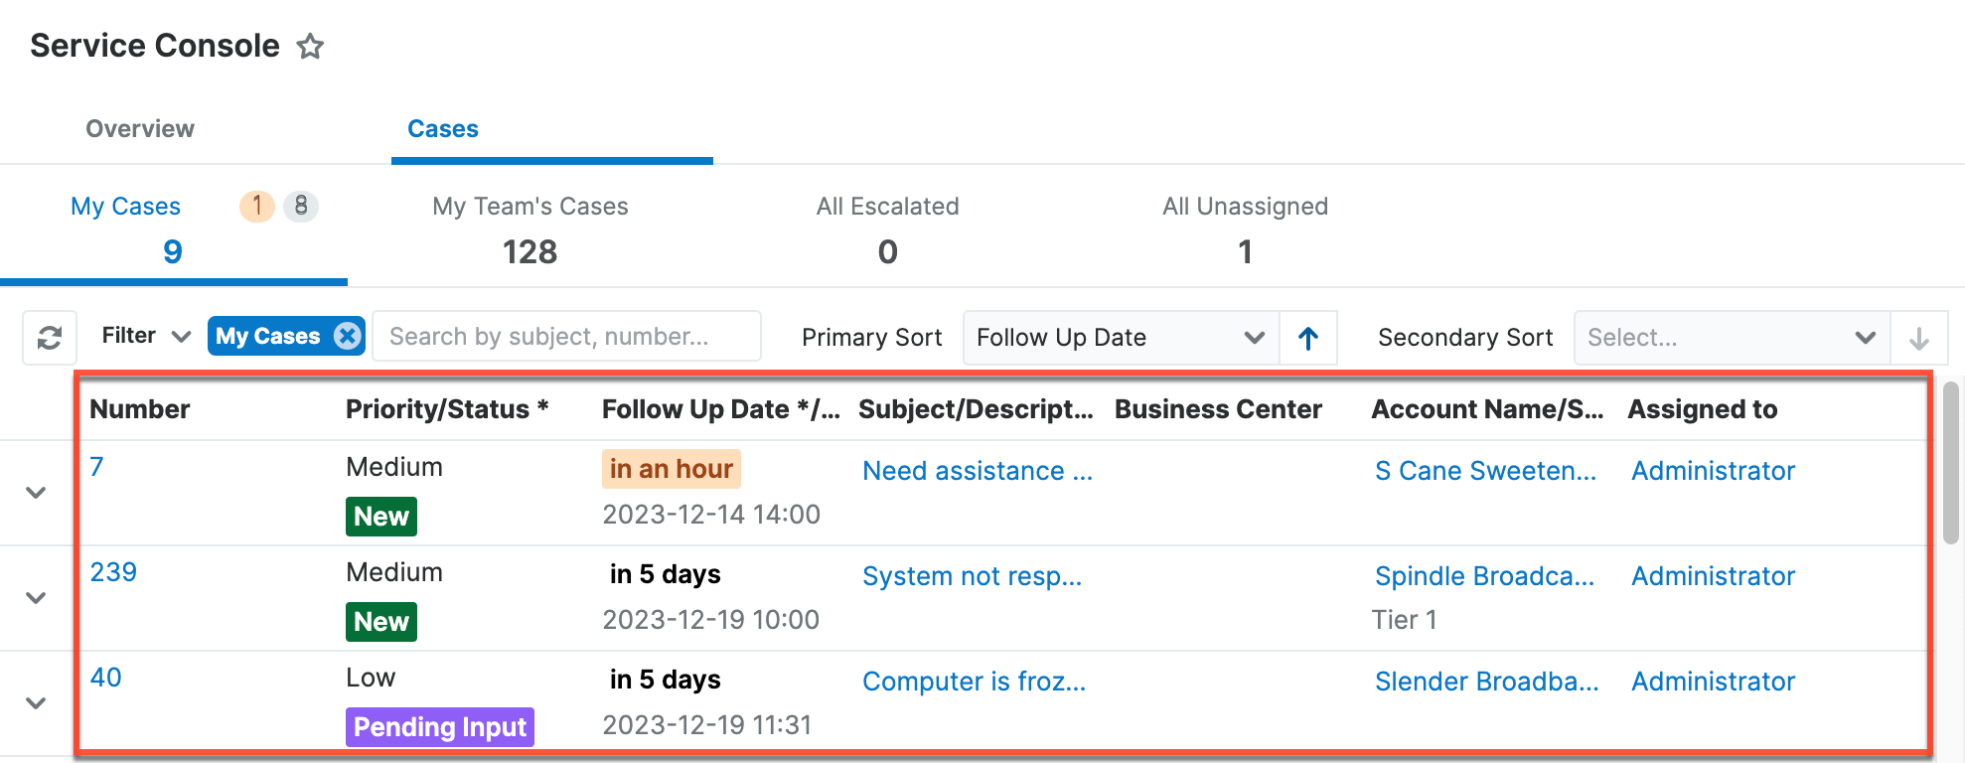Open case number 7
Image resolution: width=1965 pixels, height=763 pixels.
(95, 467)
